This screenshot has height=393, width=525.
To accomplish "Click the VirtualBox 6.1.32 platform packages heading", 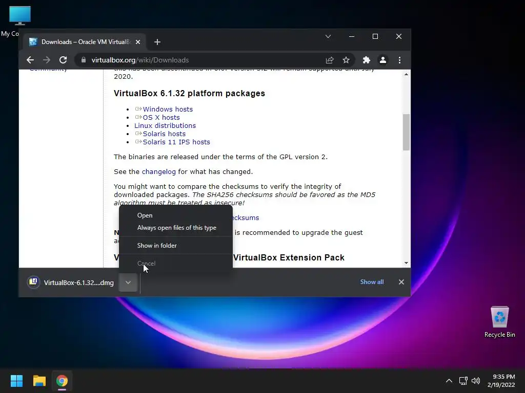I will pos(189,93).
